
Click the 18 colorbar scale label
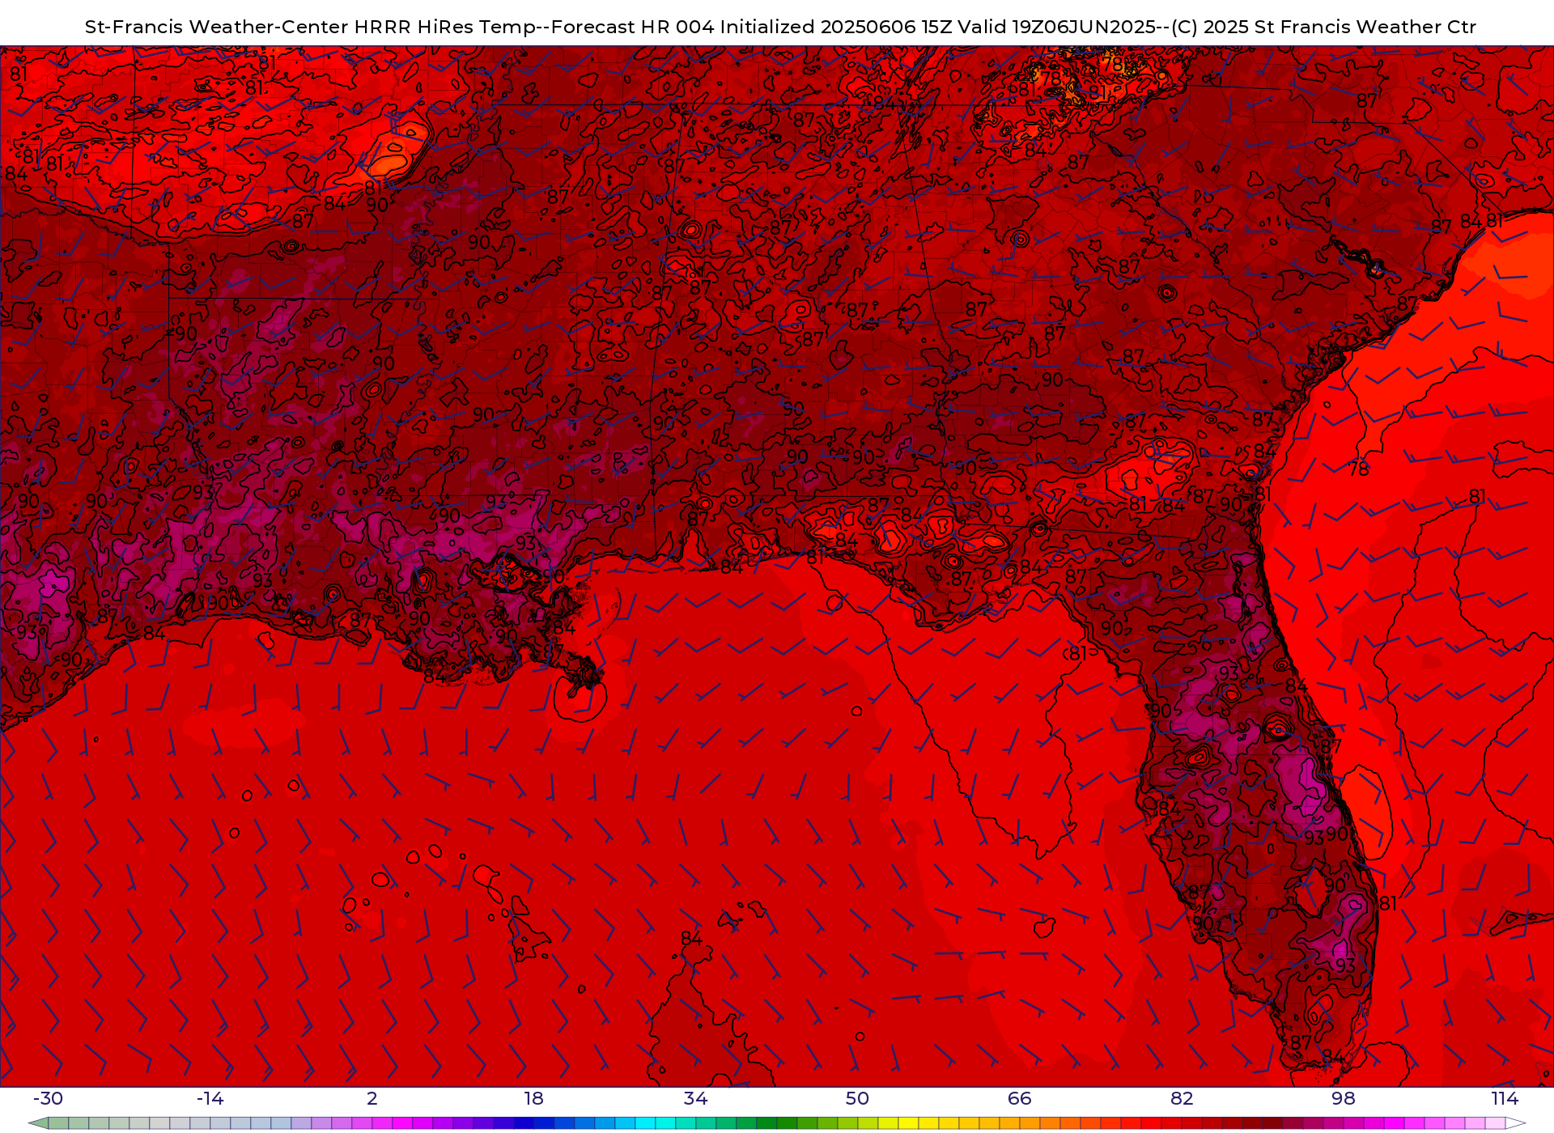534,1099
